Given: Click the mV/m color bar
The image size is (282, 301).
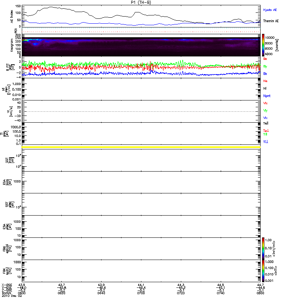Looking at the screenshot, I should 263,248.
